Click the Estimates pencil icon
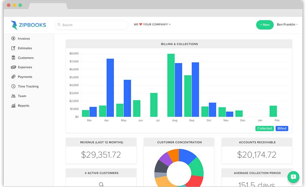 click(13, 48)
